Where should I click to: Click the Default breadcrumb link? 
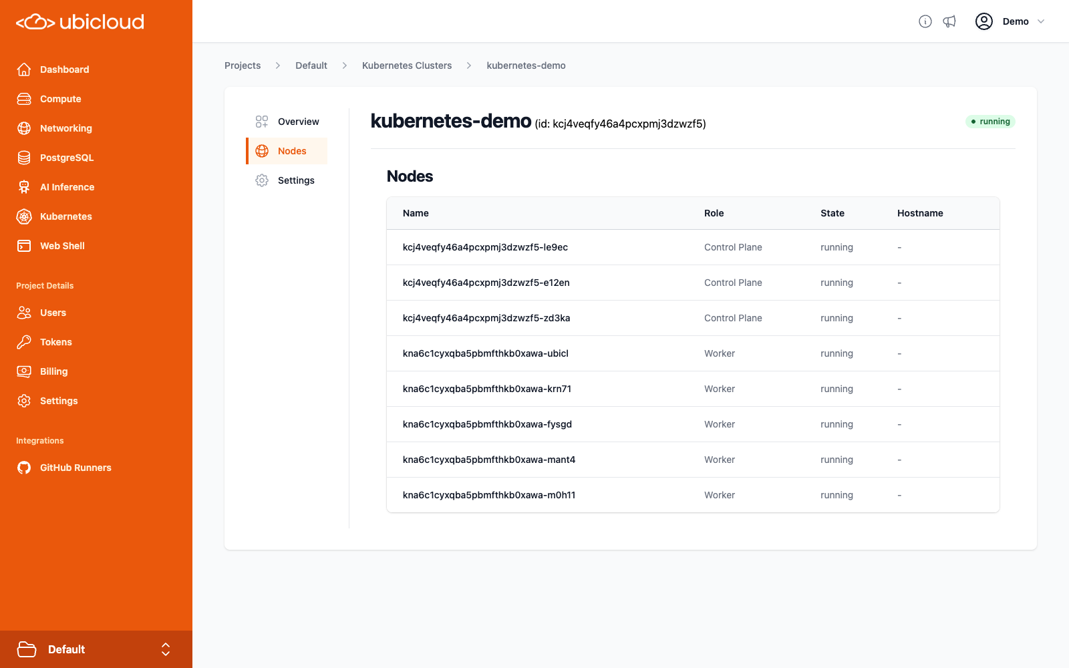(x=311, y=65)
